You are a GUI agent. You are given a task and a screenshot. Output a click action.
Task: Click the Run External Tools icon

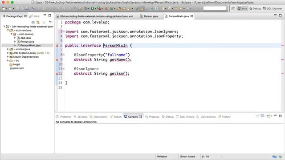[99, 8]
